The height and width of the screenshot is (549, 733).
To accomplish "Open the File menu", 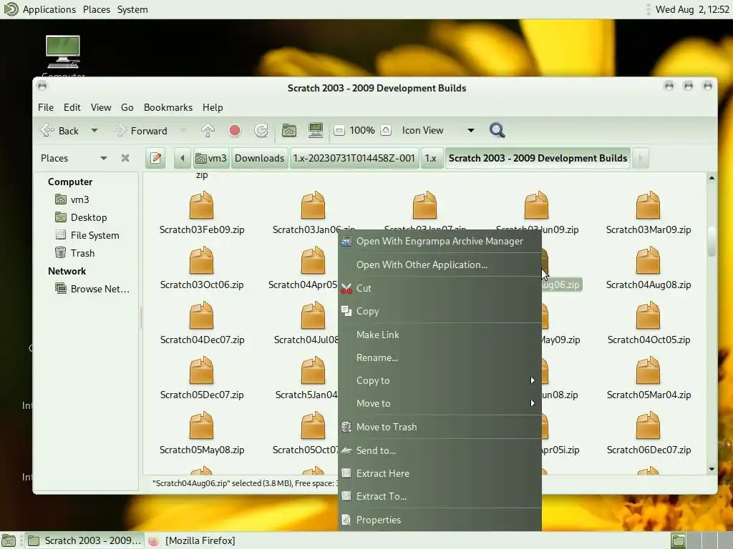I will (45, 107).
